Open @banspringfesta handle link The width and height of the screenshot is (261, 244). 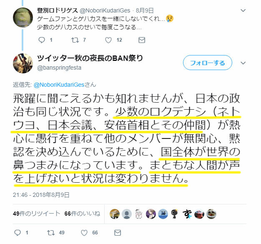coord(59,68)
